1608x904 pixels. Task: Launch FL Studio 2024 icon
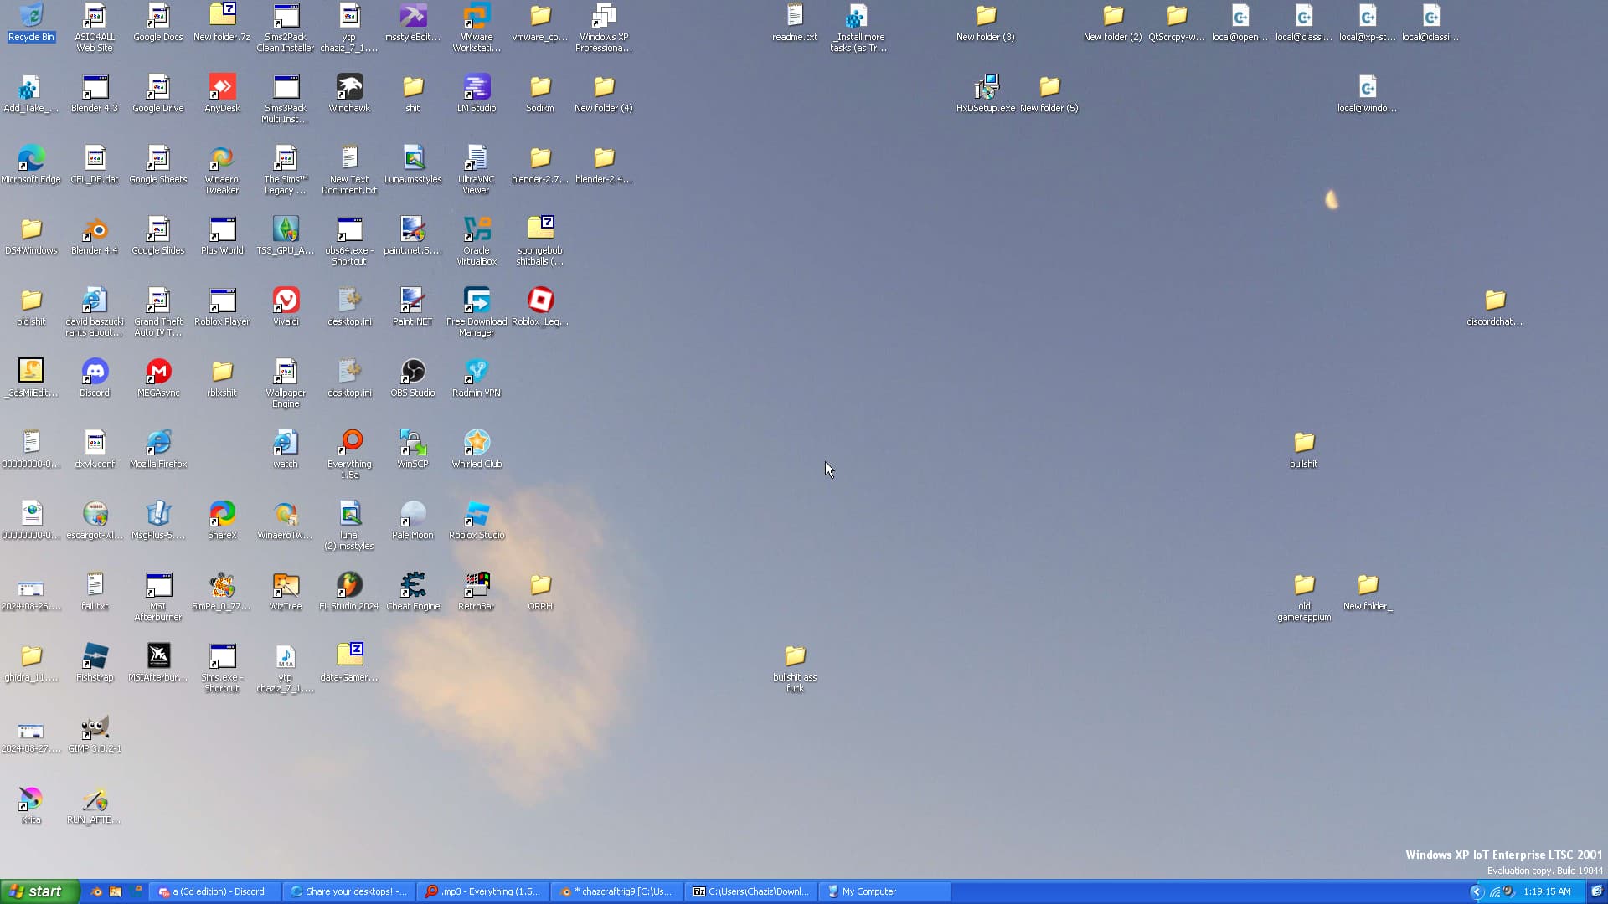coord(349,592)
